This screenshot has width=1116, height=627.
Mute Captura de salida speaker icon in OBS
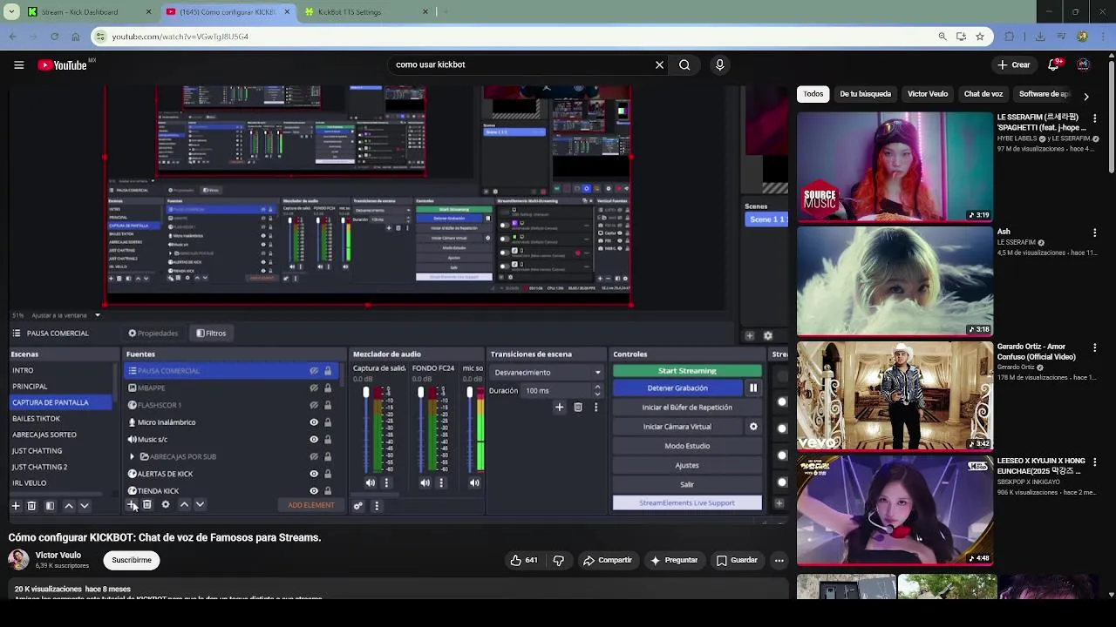point(370,482)
